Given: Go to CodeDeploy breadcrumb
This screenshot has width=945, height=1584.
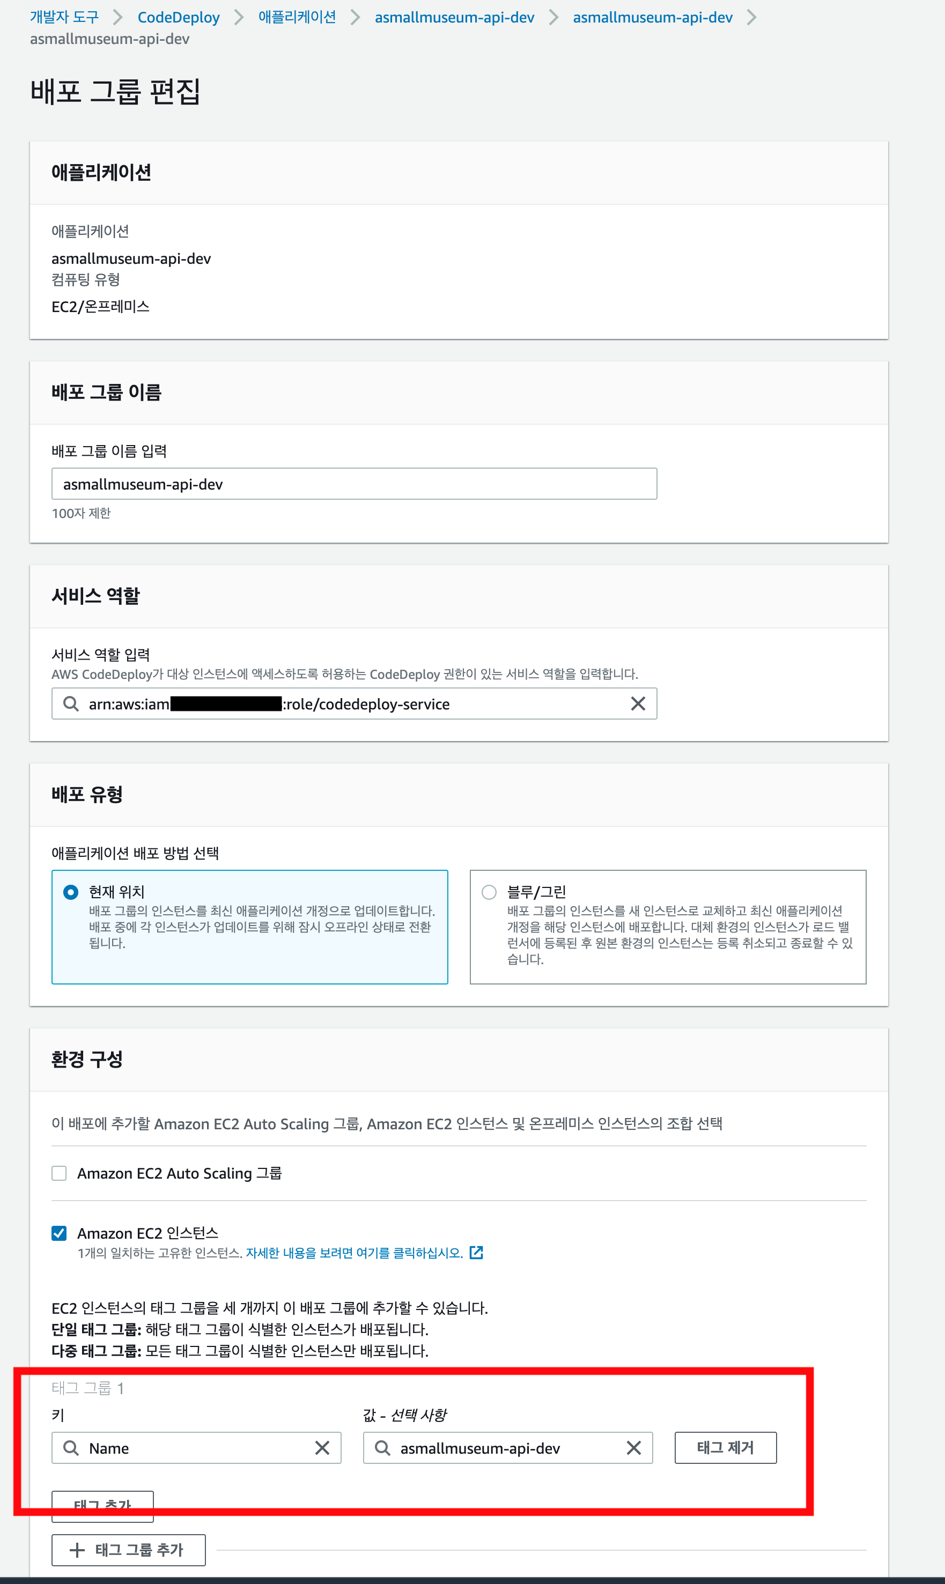Looking at the screenshot, I should click(178, 17).
